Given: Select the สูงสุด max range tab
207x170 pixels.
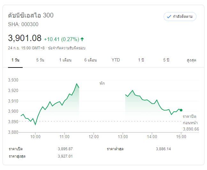Looking at the screenshot, I should 191,60.
